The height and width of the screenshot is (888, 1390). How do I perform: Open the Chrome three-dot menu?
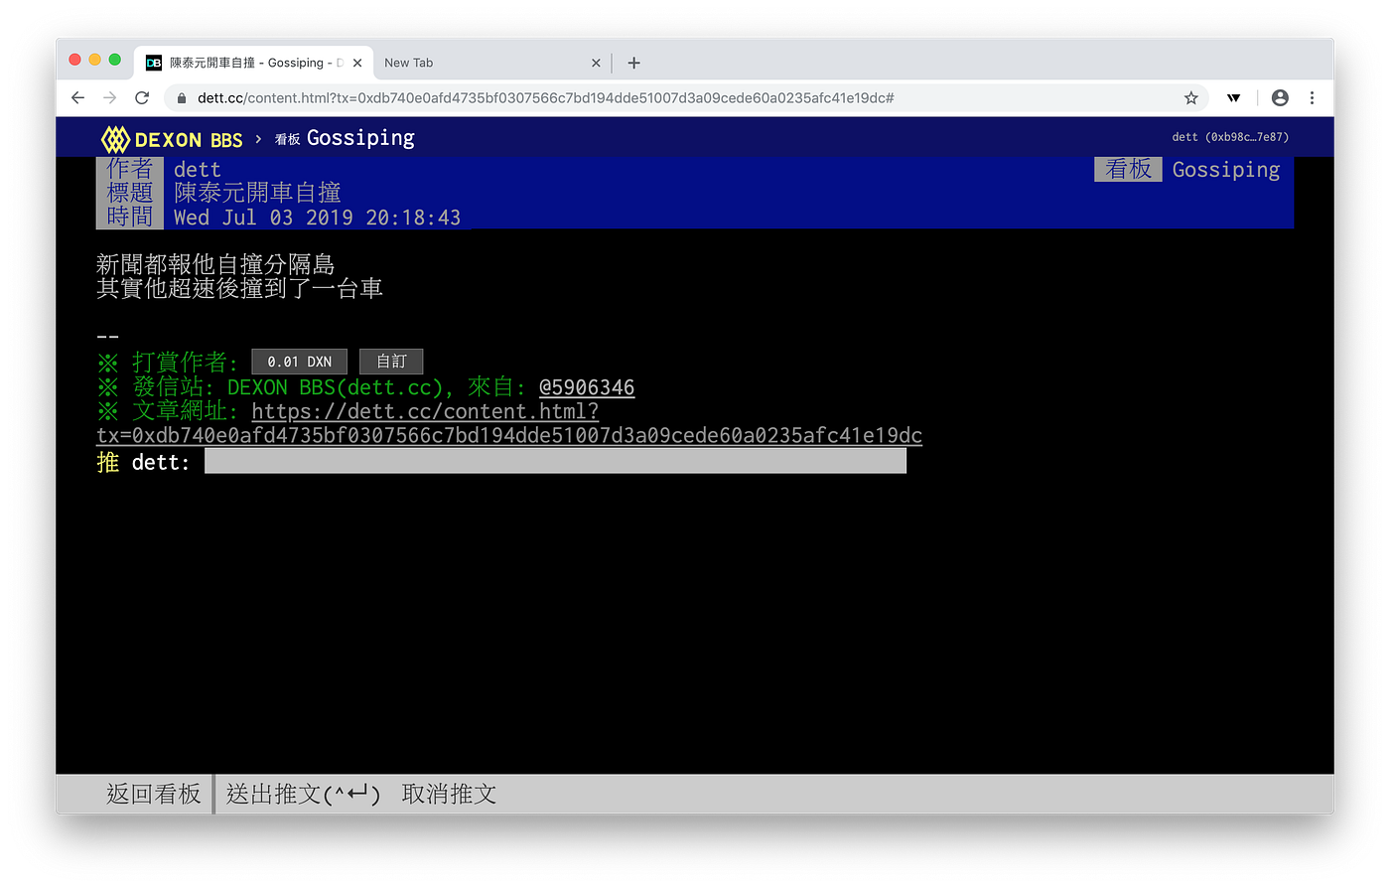(x=1313, y=97)
